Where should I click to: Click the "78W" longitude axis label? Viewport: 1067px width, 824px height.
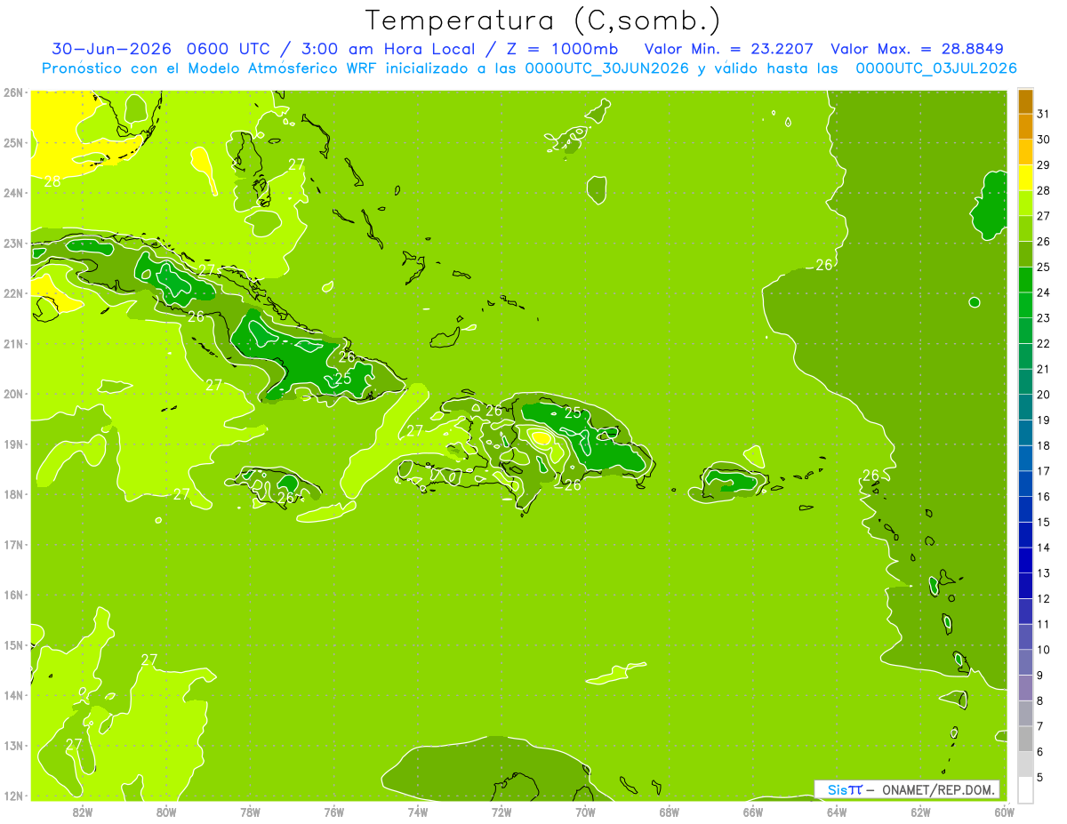click(250, 812)
